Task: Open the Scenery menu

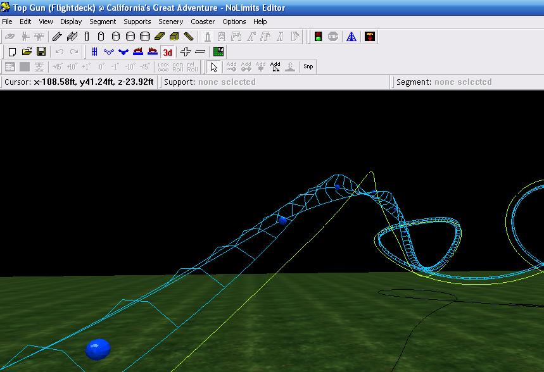Action: point(171,22)
